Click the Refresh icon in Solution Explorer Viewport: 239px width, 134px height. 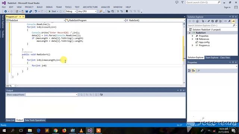pos(212,21)
